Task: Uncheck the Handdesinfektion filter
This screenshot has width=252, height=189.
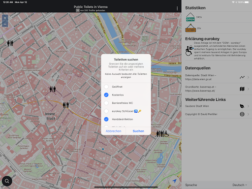Action: pos(106,119)
